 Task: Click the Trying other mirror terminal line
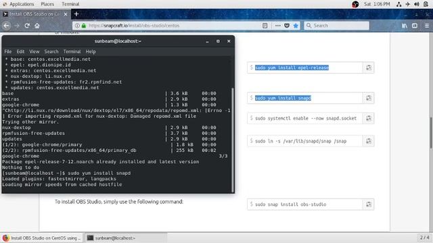click(30, 122)
